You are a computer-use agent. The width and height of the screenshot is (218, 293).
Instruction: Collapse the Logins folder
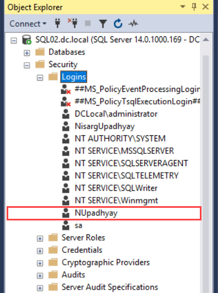pyautogui.click(x=40, y=78)
